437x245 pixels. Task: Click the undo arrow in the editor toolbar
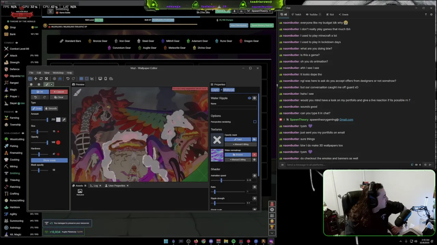68,79
